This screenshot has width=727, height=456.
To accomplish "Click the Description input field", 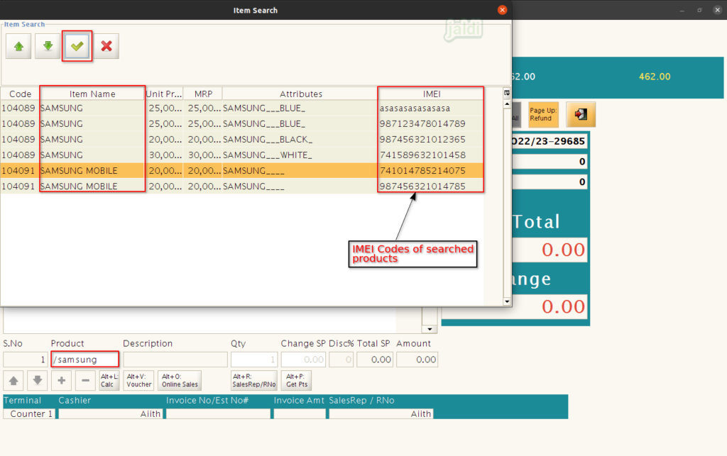I will click(x=175, y=360).
